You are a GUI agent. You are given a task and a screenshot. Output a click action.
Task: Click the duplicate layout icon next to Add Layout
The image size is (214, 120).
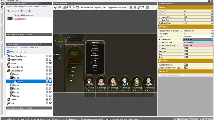pyautogui.click(x=22, y=11)
